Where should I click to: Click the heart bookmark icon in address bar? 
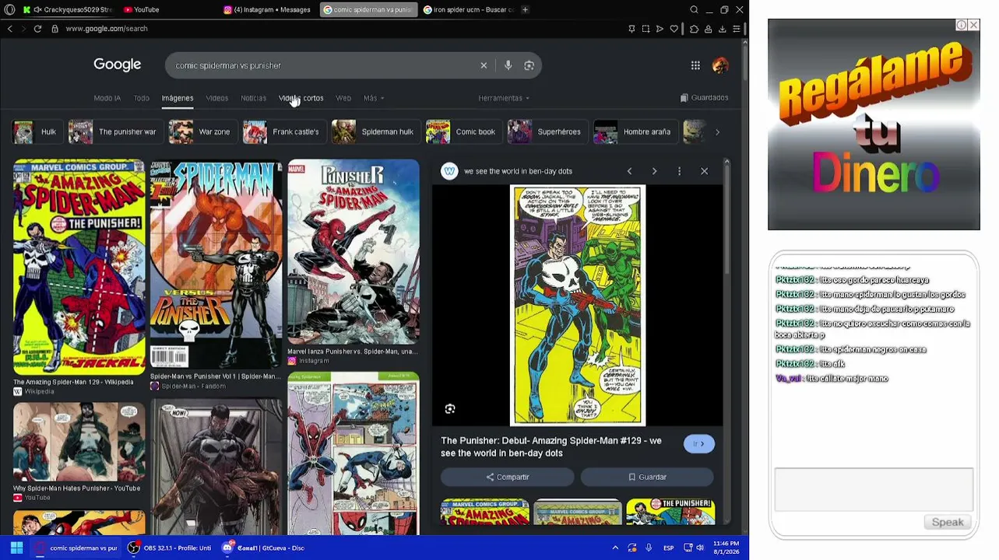(674, 29)
